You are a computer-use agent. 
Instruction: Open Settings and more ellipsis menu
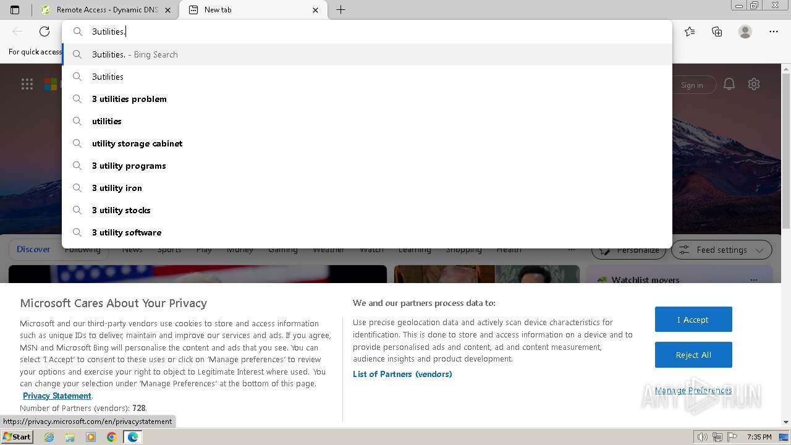[x=774, y=32]
